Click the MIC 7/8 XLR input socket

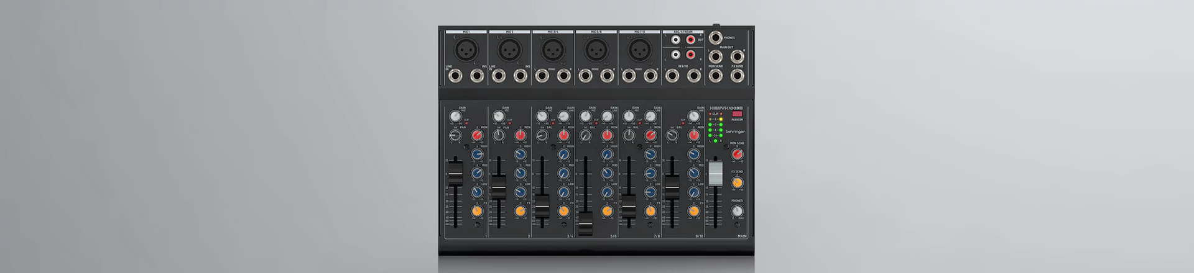[639, 48]
